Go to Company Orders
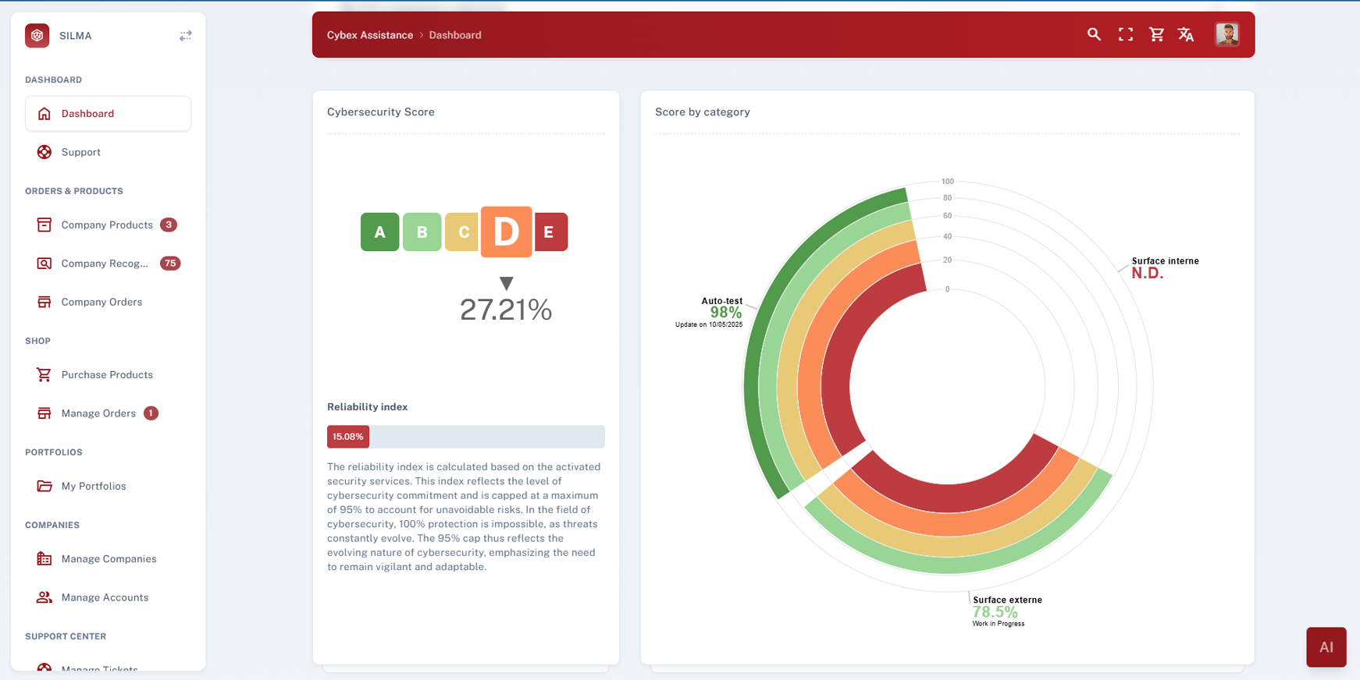Screen dimensions: 1360x680 pos(101,302)
